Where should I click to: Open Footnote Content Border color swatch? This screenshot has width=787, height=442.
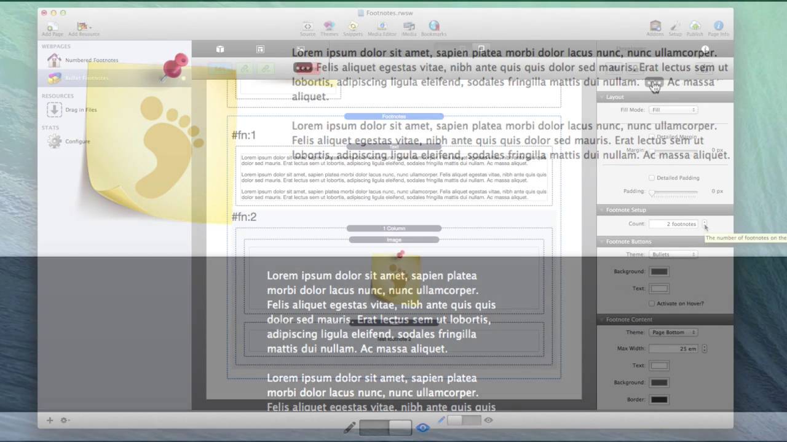pos(659,400)
